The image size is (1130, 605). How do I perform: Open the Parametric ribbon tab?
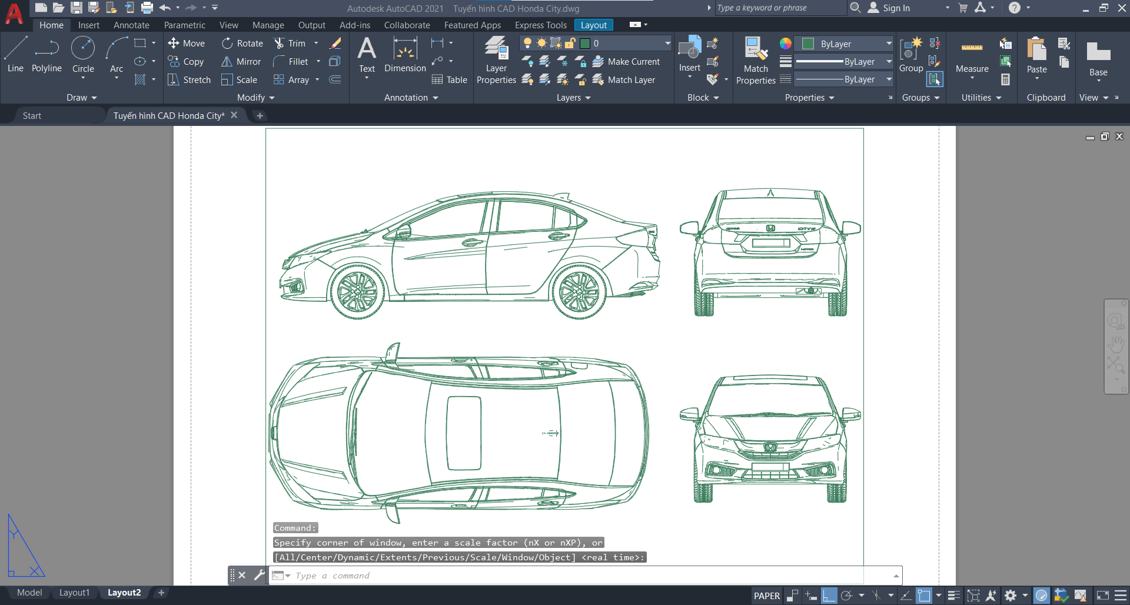[x=185, y=25]
